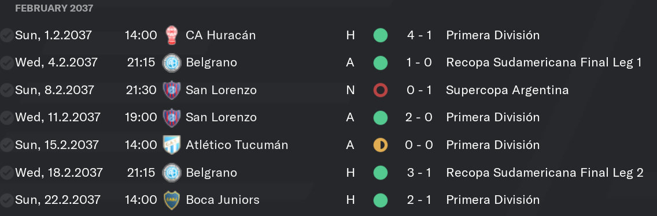Toggle checkmark beside Sun, 1.2.2037 fixture
The width and height of the screenshot is (657, 216).
point(6,35)
